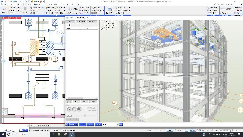Switch to the Duct (ダクト) ribbon tab
The height and width of the screenshot is (137, 243).
pyautogui.click(x=24, y=4)
